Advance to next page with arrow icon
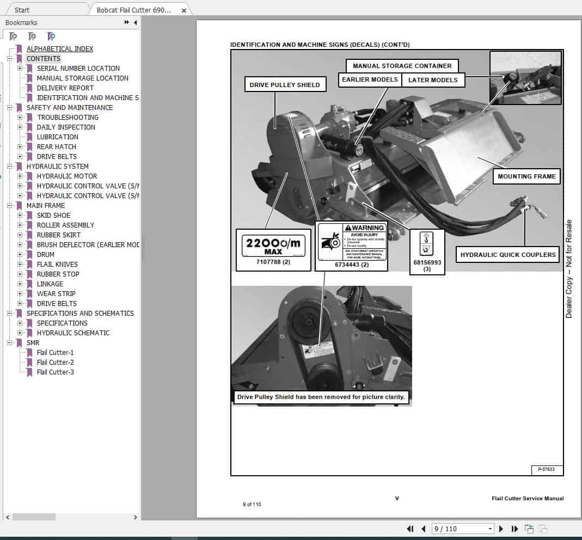This screenshot has width=582, height=540. 501,529
